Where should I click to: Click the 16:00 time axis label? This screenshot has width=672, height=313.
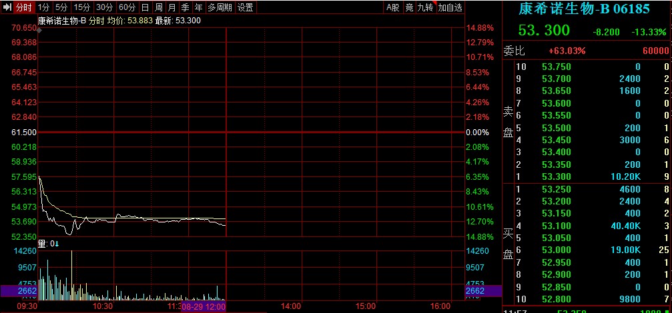point(440,306)
